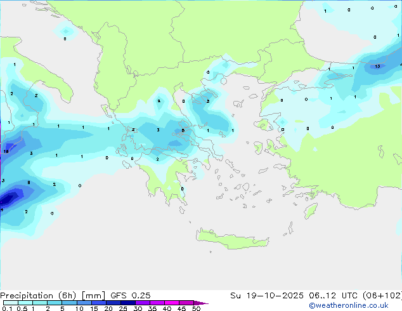Image resolution: width=402 pixels, height=311 pixels.
Task: Click the '35' legend scale label
Action: pos(152,308)
